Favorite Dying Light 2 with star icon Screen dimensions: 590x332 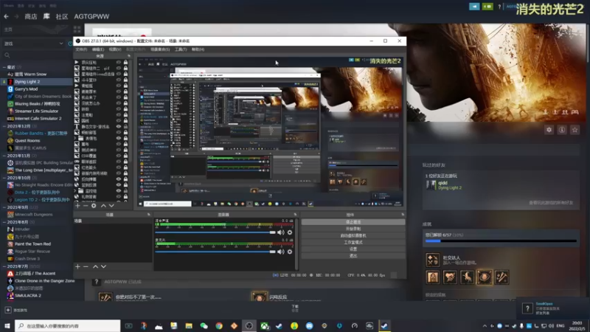point(575,130)
